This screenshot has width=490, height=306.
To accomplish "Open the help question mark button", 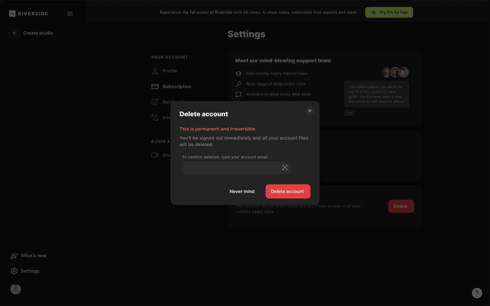I will [x=477, y=293].
